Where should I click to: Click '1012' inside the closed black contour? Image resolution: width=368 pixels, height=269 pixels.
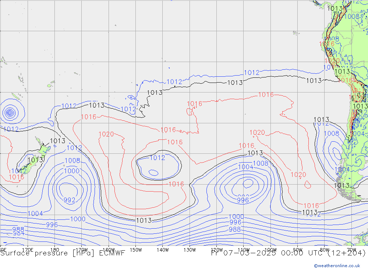tap(158, 158)
